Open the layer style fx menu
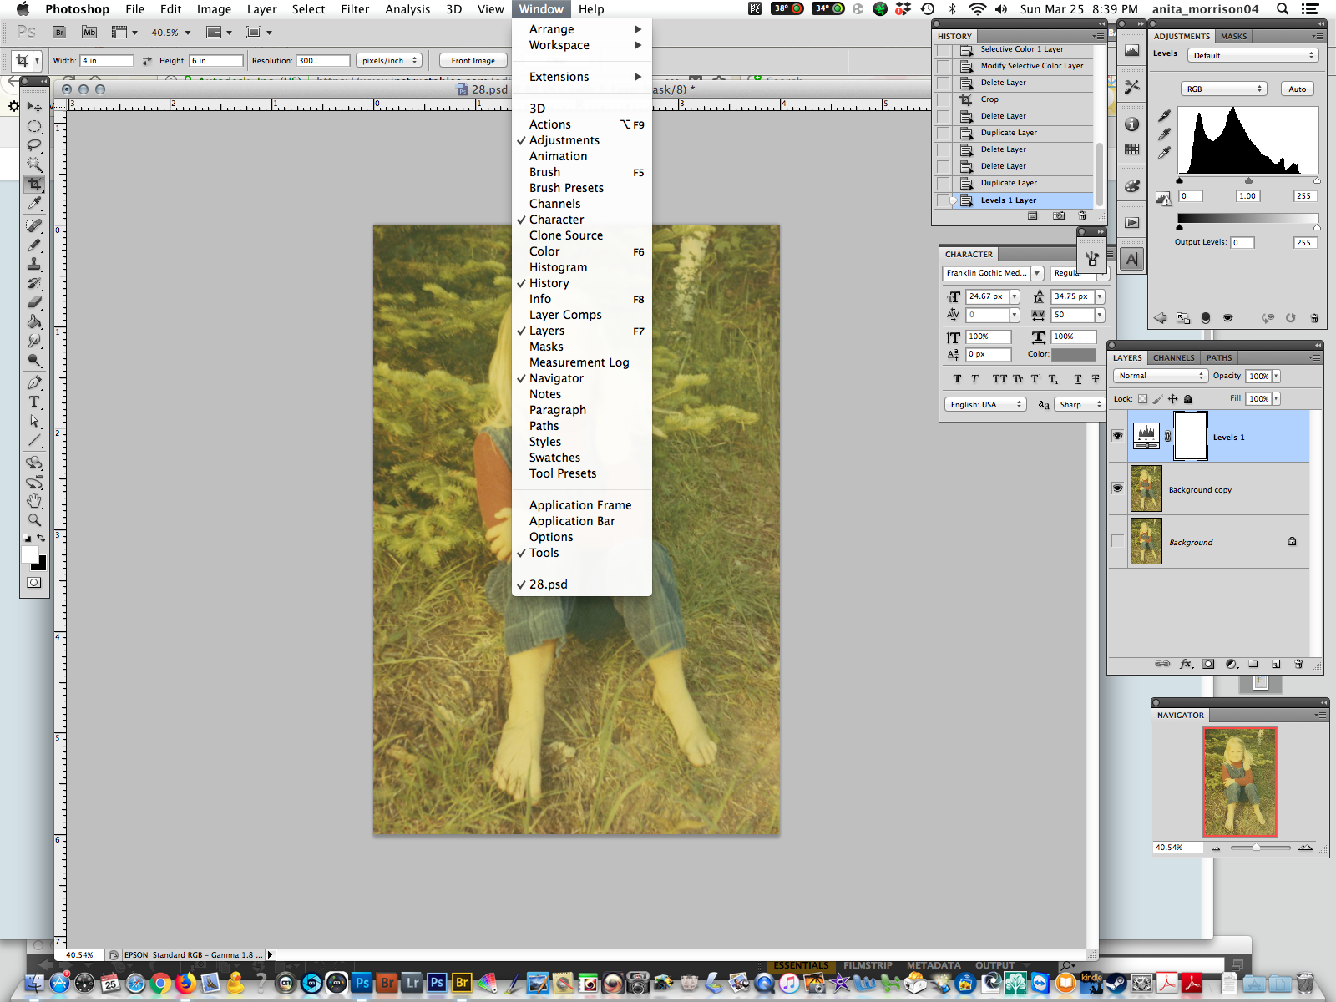The image size is (1336, 1002). [1186, 664]
